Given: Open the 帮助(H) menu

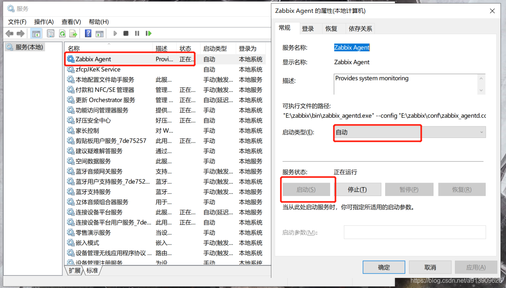Looking at the screenshot, I should (99, 22).
